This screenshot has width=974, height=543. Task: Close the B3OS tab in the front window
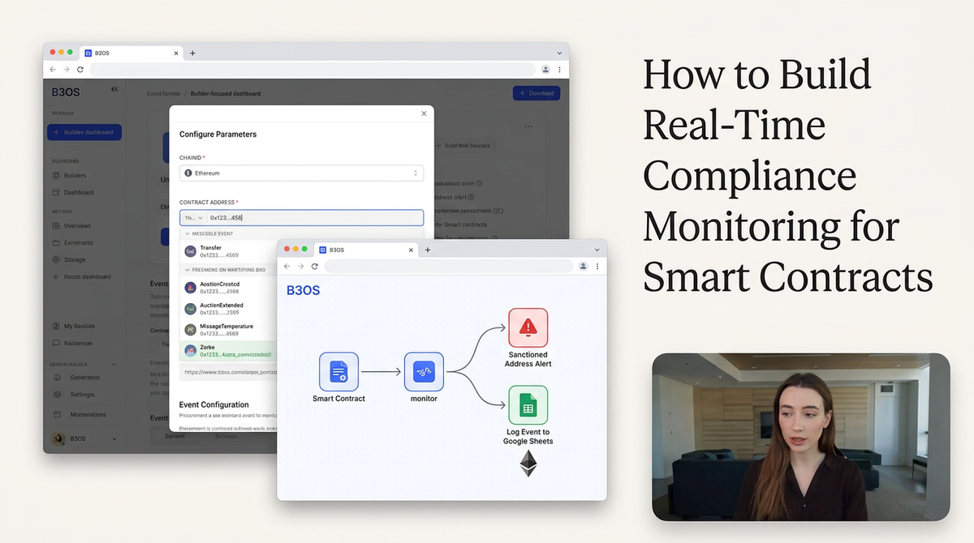pos(409,250)
